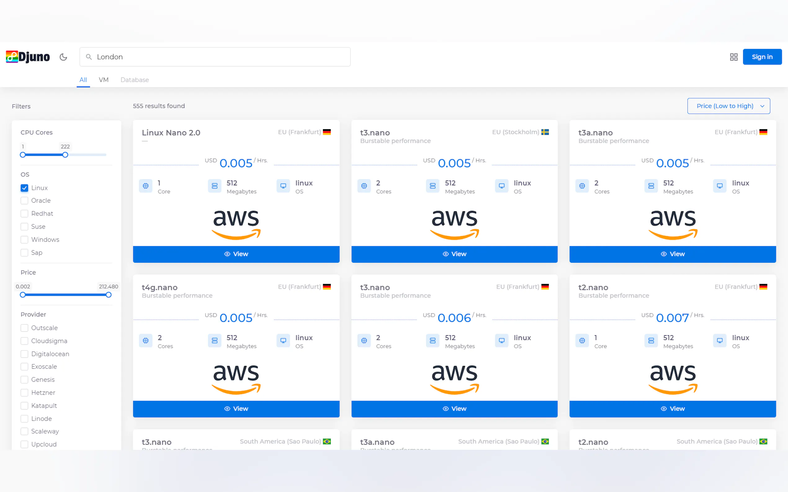Click the search magnifier icon
The height and width of the screenshot is (492, 788).
click(x=89, y=57)
